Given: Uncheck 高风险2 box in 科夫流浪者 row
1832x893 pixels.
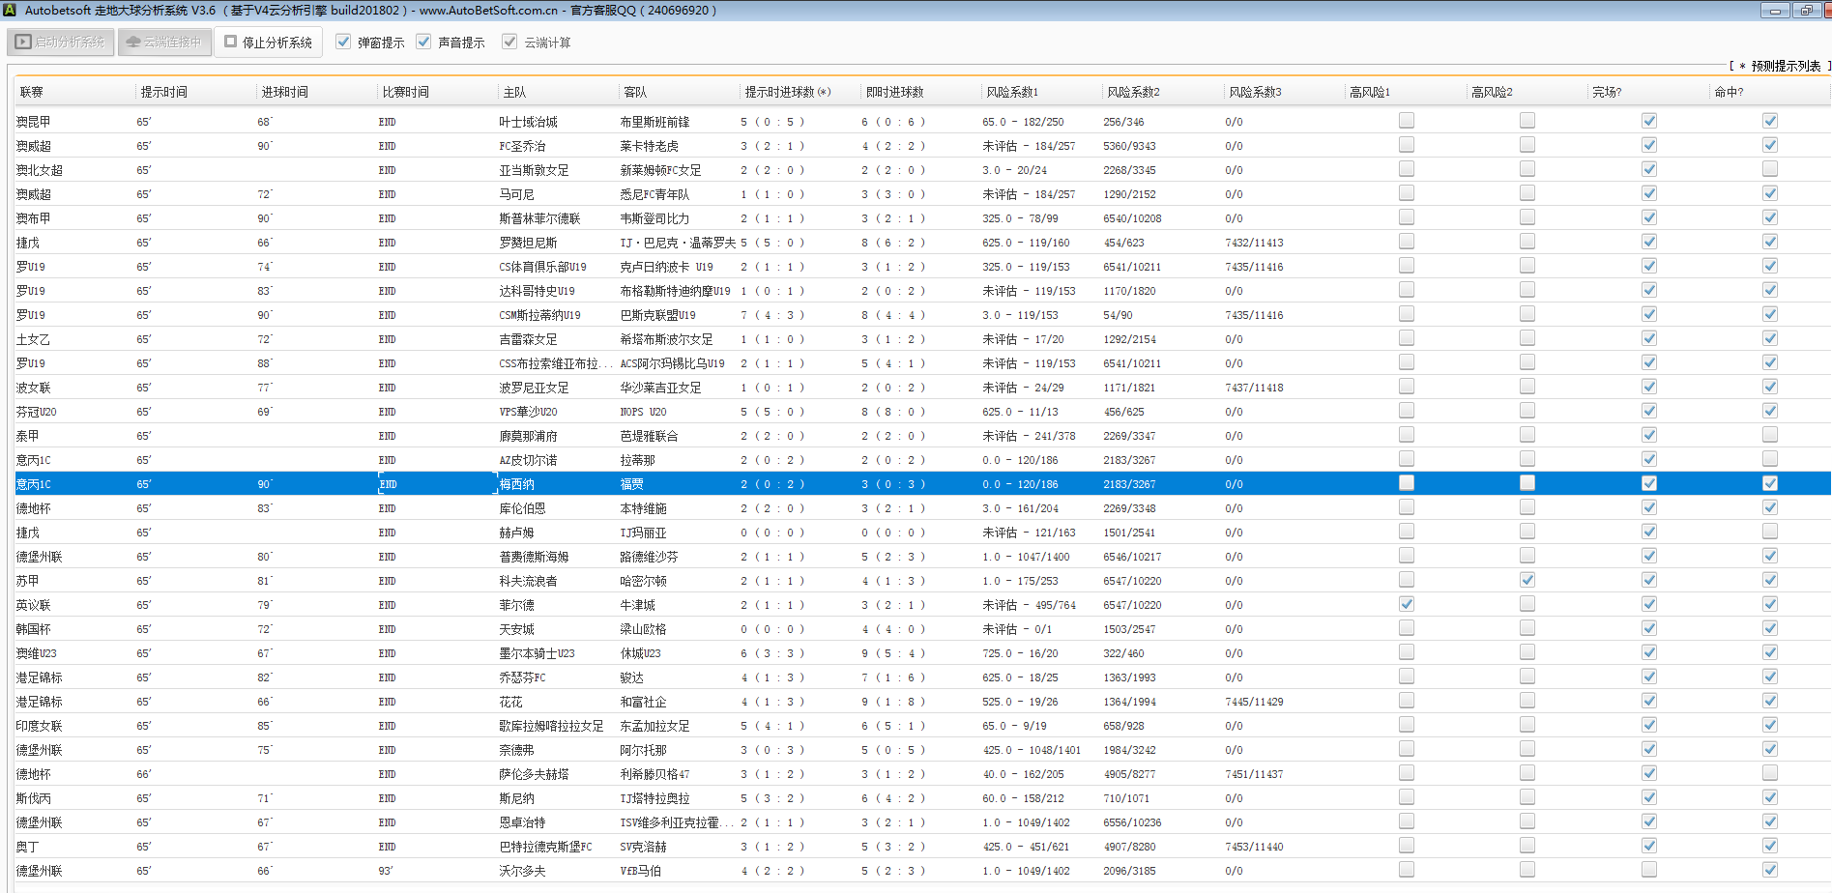Looking at the screenshot, I should point(1527,580).
